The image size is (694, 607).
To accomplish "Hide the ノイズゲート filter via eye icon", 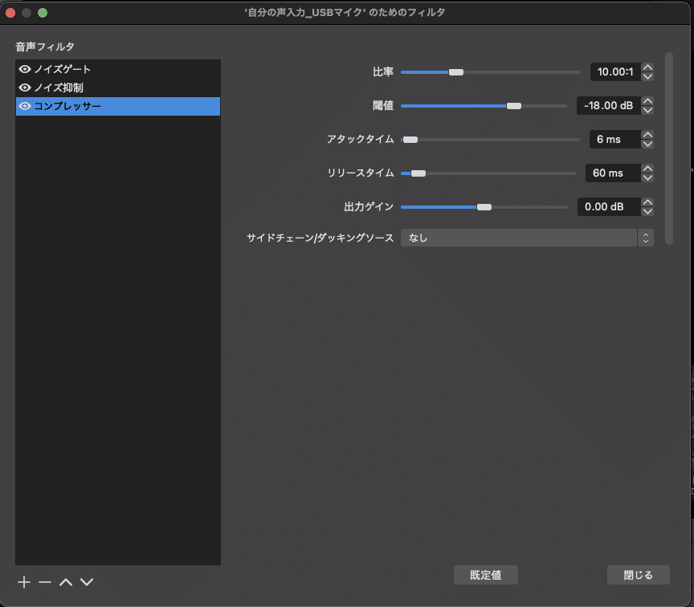I will 25,70.
